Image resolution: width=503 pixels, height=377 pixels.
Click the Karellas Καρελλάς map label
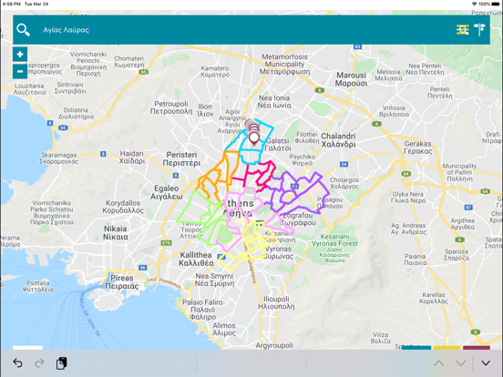click(434, 298)
